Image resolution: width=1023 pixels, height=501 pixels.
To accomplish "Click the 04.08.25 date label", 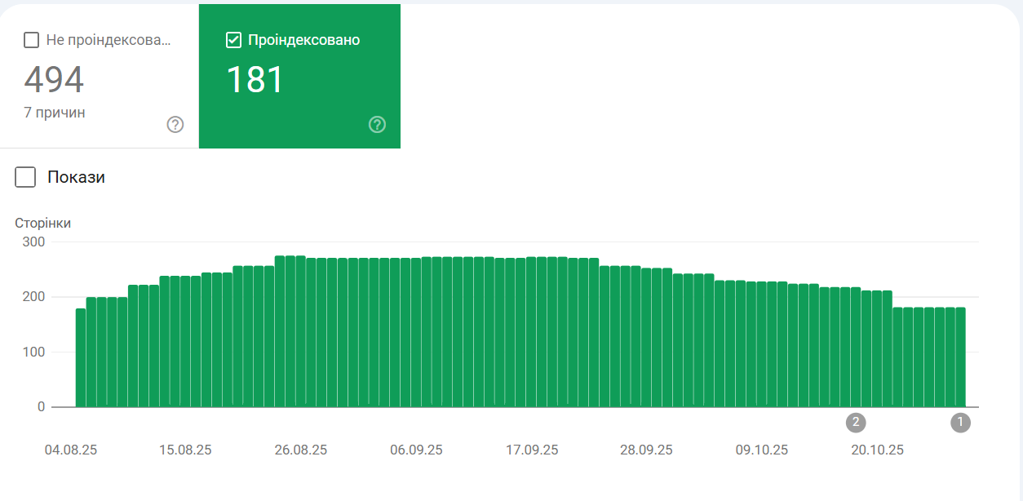I will 71,450.
